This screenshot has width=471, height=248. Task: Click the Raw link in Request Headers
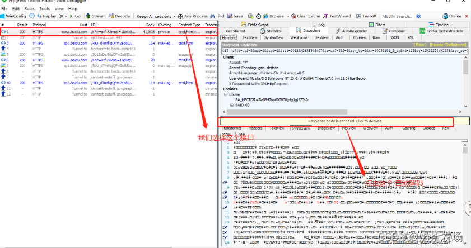(420, 45)
